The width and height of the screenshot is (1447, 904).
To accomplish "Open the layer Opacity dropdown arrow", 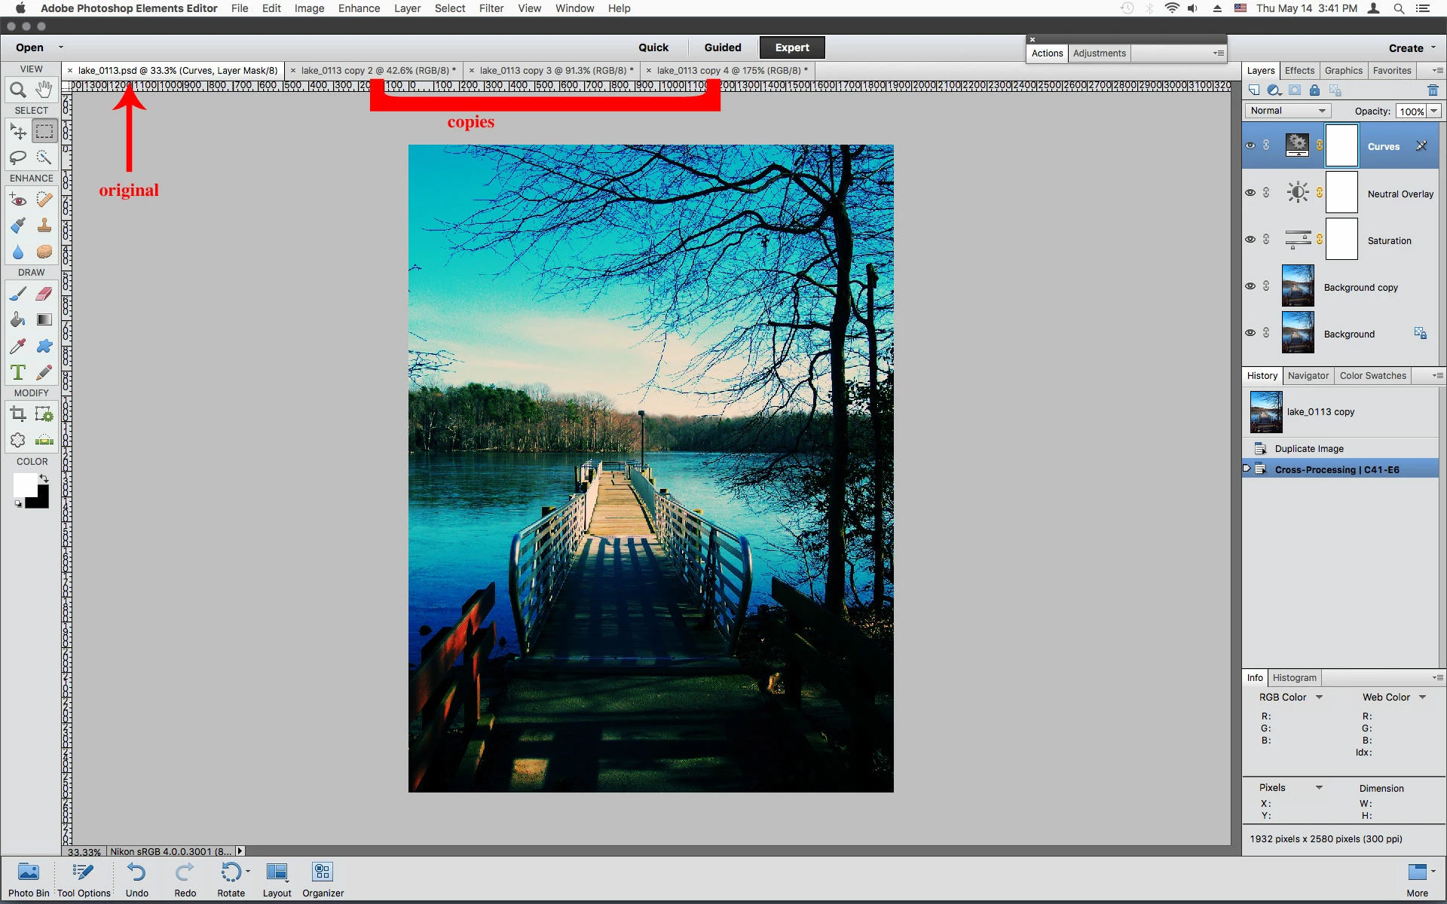I will click(x=1434, y=111).
